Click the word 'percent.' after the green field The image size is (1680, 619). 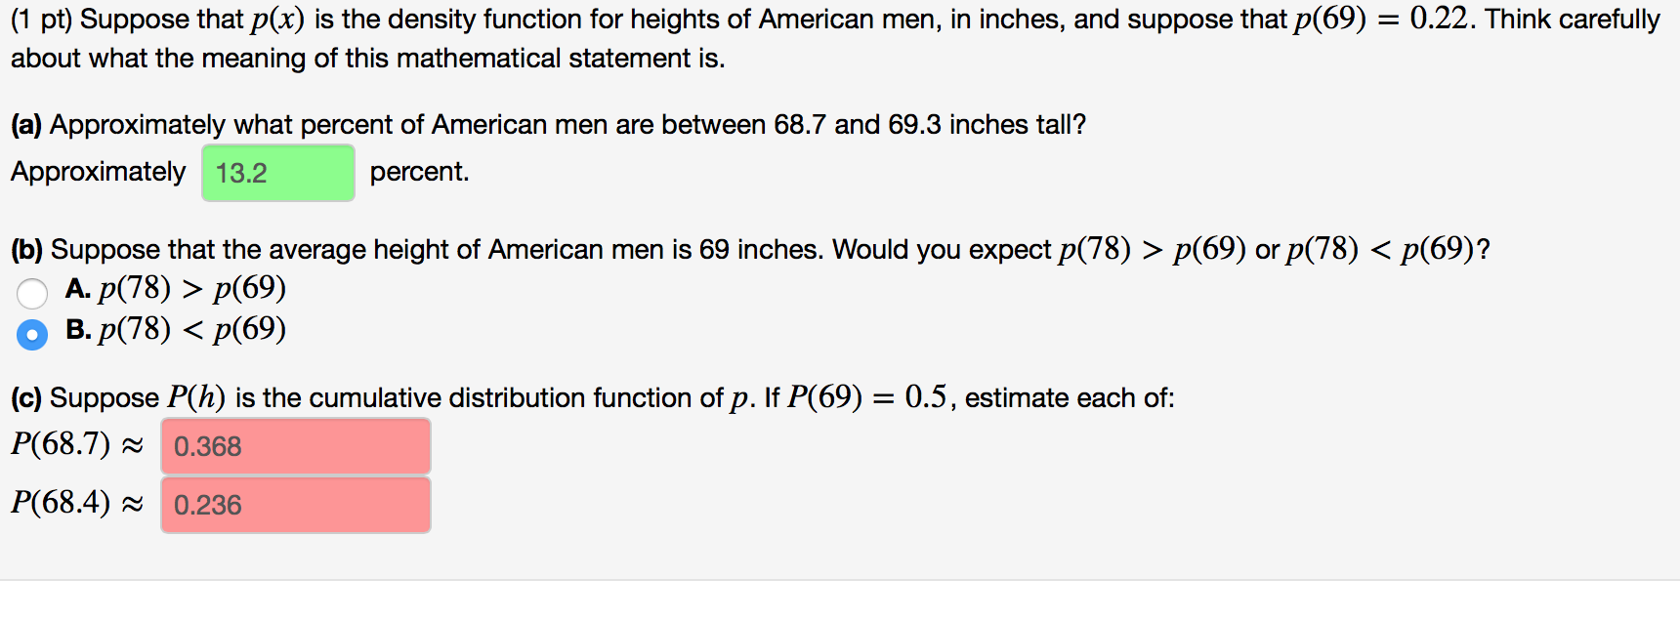(x=419, y=172)
